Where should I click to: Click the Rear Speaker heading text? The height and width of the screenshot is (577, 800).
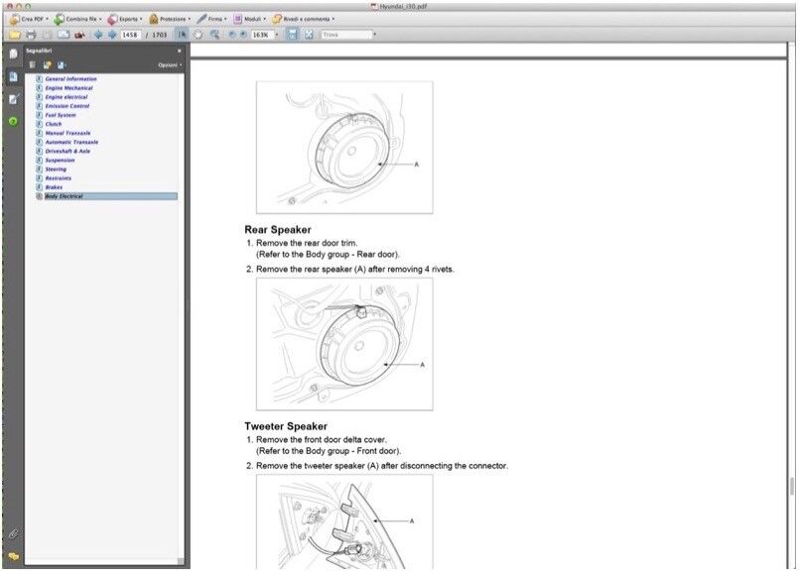point(278,230)
